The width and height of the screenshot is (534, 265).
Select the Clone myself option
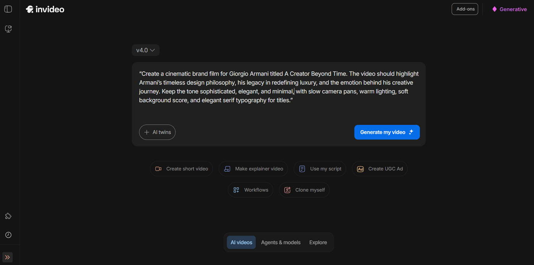[304, 190]
